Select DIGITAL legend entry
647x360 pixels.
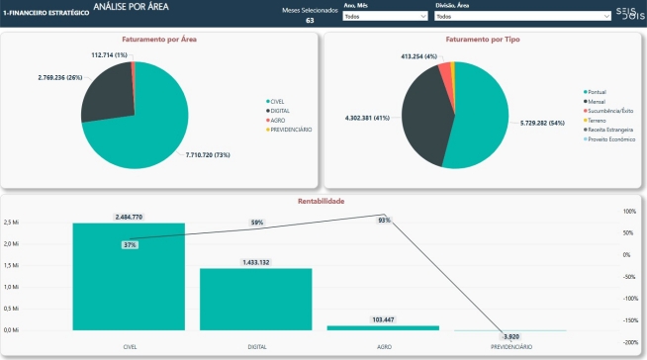278,111
